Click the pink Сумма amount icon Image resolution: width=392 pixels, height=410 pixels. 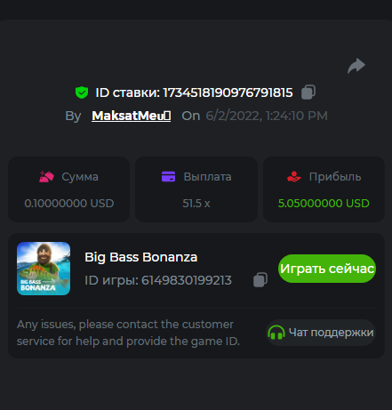tap(46, 177)
